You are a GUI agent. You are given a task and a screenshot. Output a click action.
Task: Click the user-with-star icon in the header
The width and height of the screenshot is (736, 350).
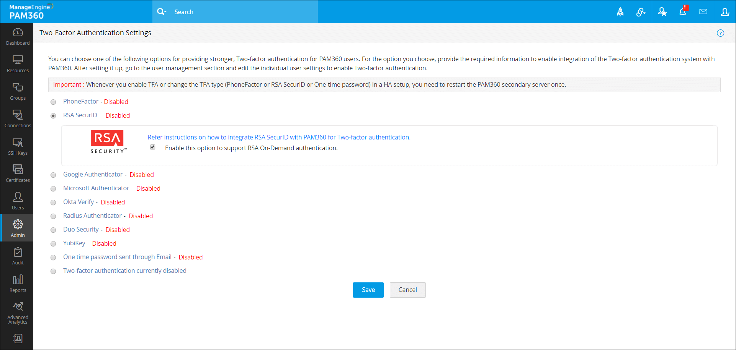coord(662,12)
